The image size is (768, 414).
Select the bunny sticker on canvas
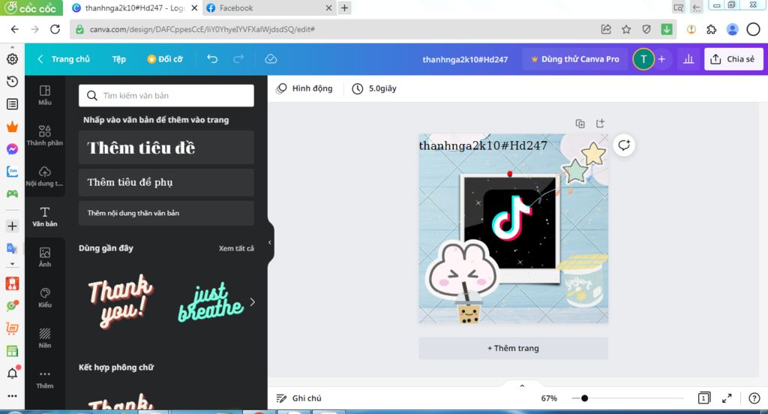click(x=463, y=271)
